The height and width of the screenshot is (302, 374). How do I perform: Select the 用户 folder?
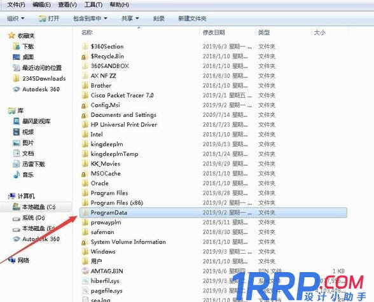[97, 261]
